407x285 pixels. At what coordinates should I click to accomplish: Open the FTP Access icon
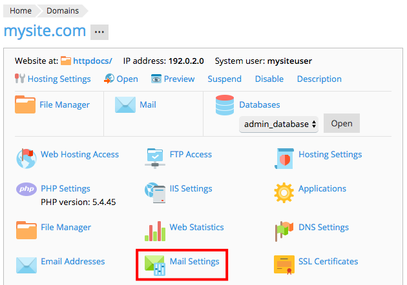155,155
